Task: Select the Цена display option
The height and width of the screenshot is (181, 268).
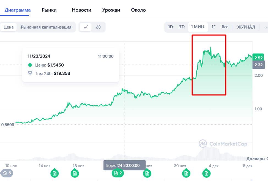Action: pyautogui.click(x=9, y=27)
